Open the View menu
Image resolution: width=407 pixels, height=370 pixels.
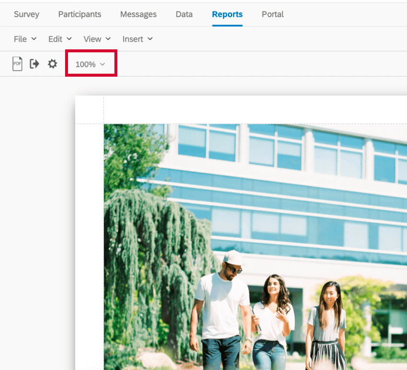(93, 39)
